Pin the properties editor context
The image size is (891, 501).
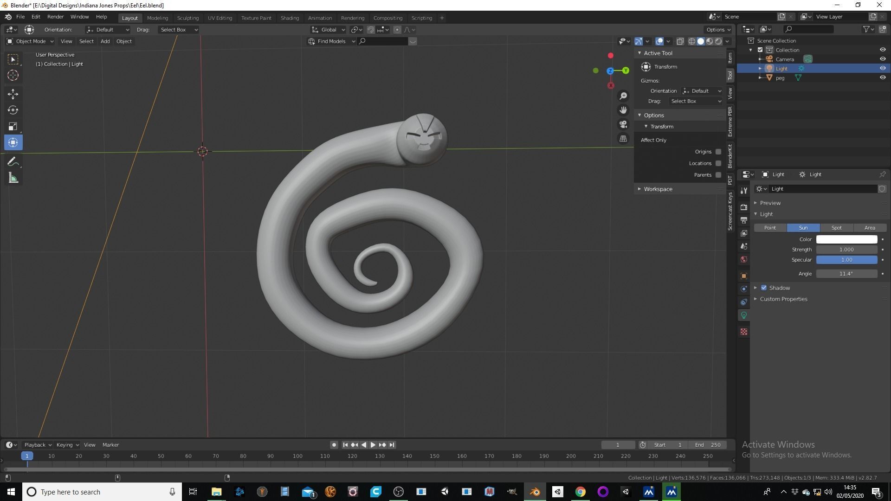pos(882,174)
